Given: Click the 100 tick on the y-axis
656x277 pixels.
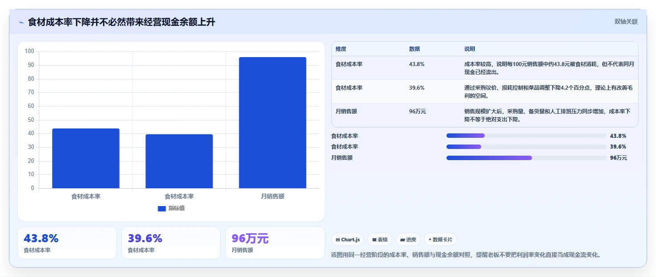Looking at the screenshot, I should (29, 51).
